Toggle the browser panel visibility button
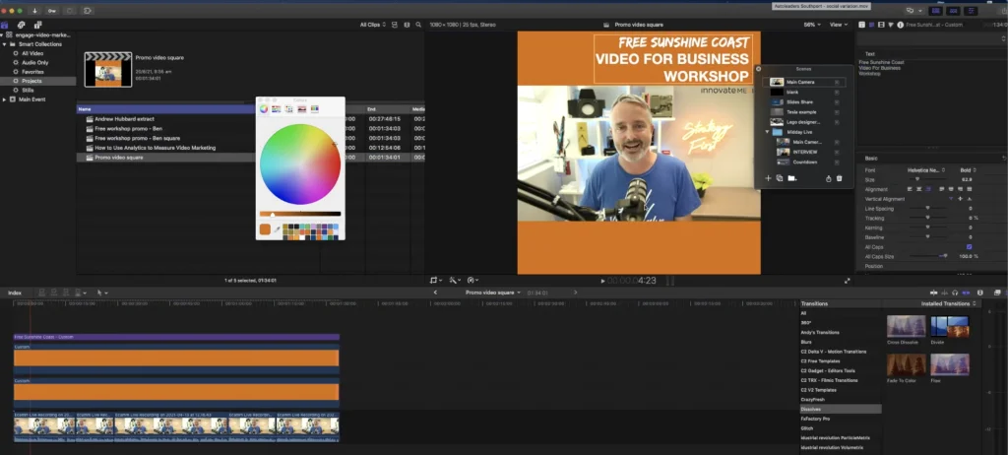Viewport: 1008px width, 455px height. 935,11
